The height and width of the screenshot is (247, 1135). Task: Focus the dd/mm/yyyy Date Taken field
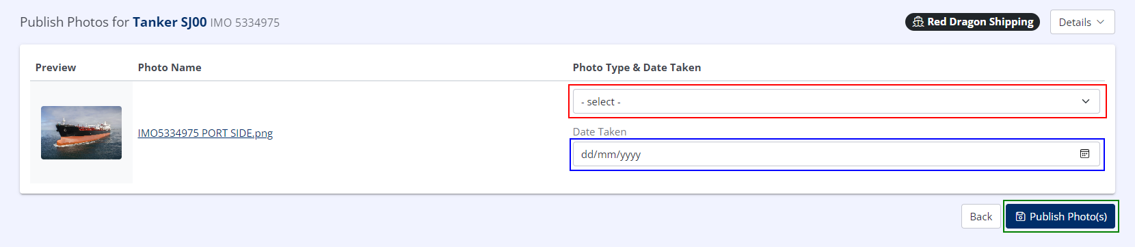(x=836, y=154)
